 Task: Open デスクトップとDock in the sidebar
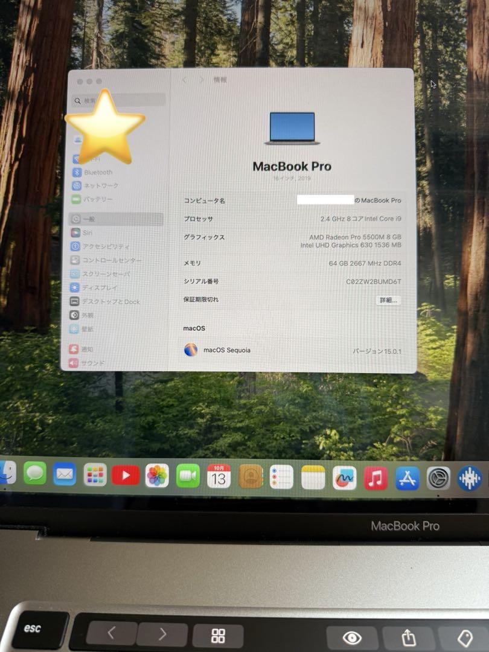(x=105, y=301)
